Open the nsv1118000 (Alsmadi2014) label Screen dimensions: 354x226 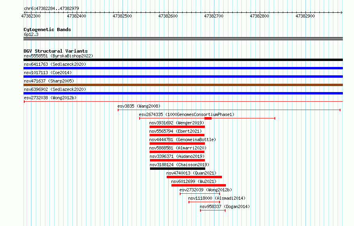[217, 198]
